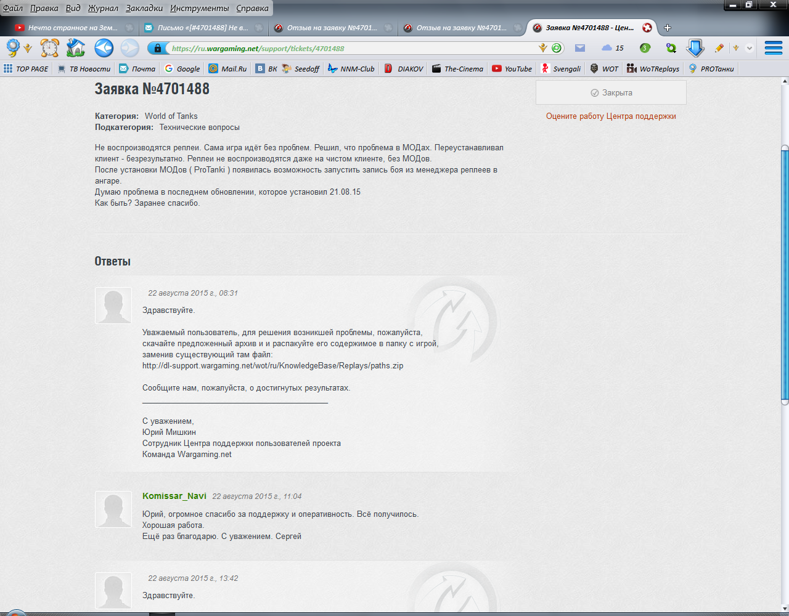
Task: Open the DIAKOV bookmark
Action: [x=404, y=69]
